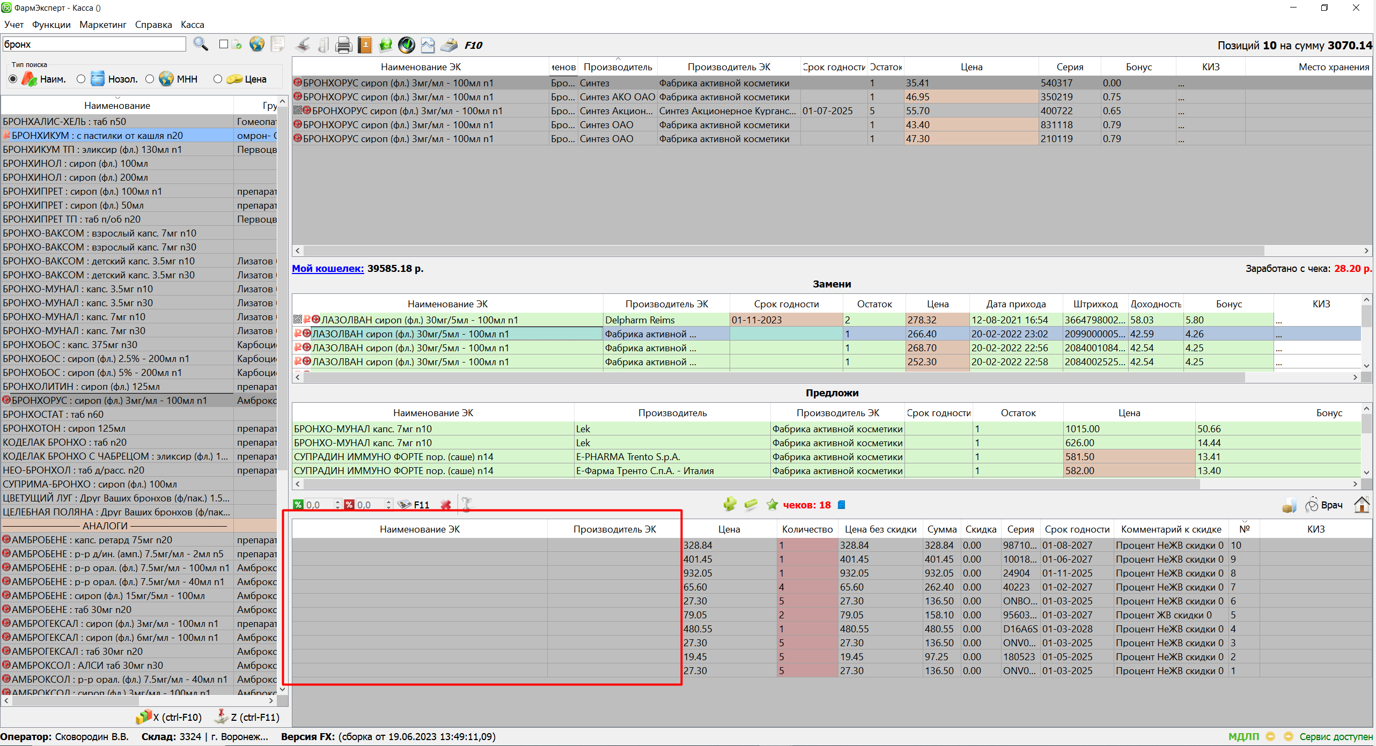Open the Функции menu

coord(51,25)
